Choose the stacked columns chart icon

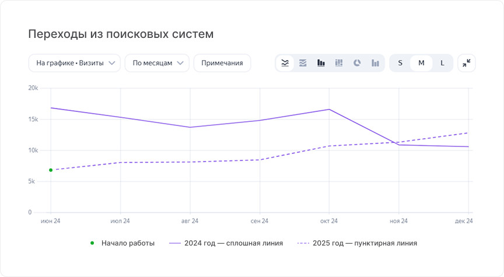click(x=339, y=63)
